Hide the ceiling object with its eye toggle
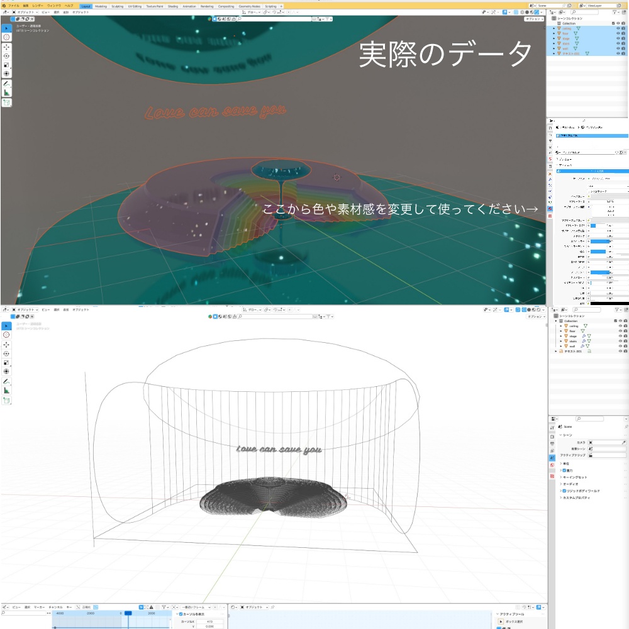The width and height of the screenshot is (629, 629). [618, 28]
